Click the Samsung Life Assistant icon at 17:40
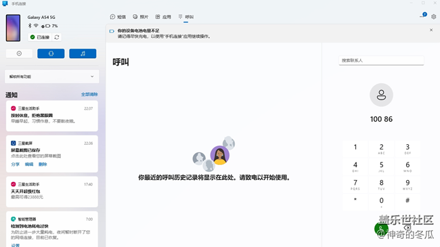The image size is (440, 247). (x=13, y=184)
